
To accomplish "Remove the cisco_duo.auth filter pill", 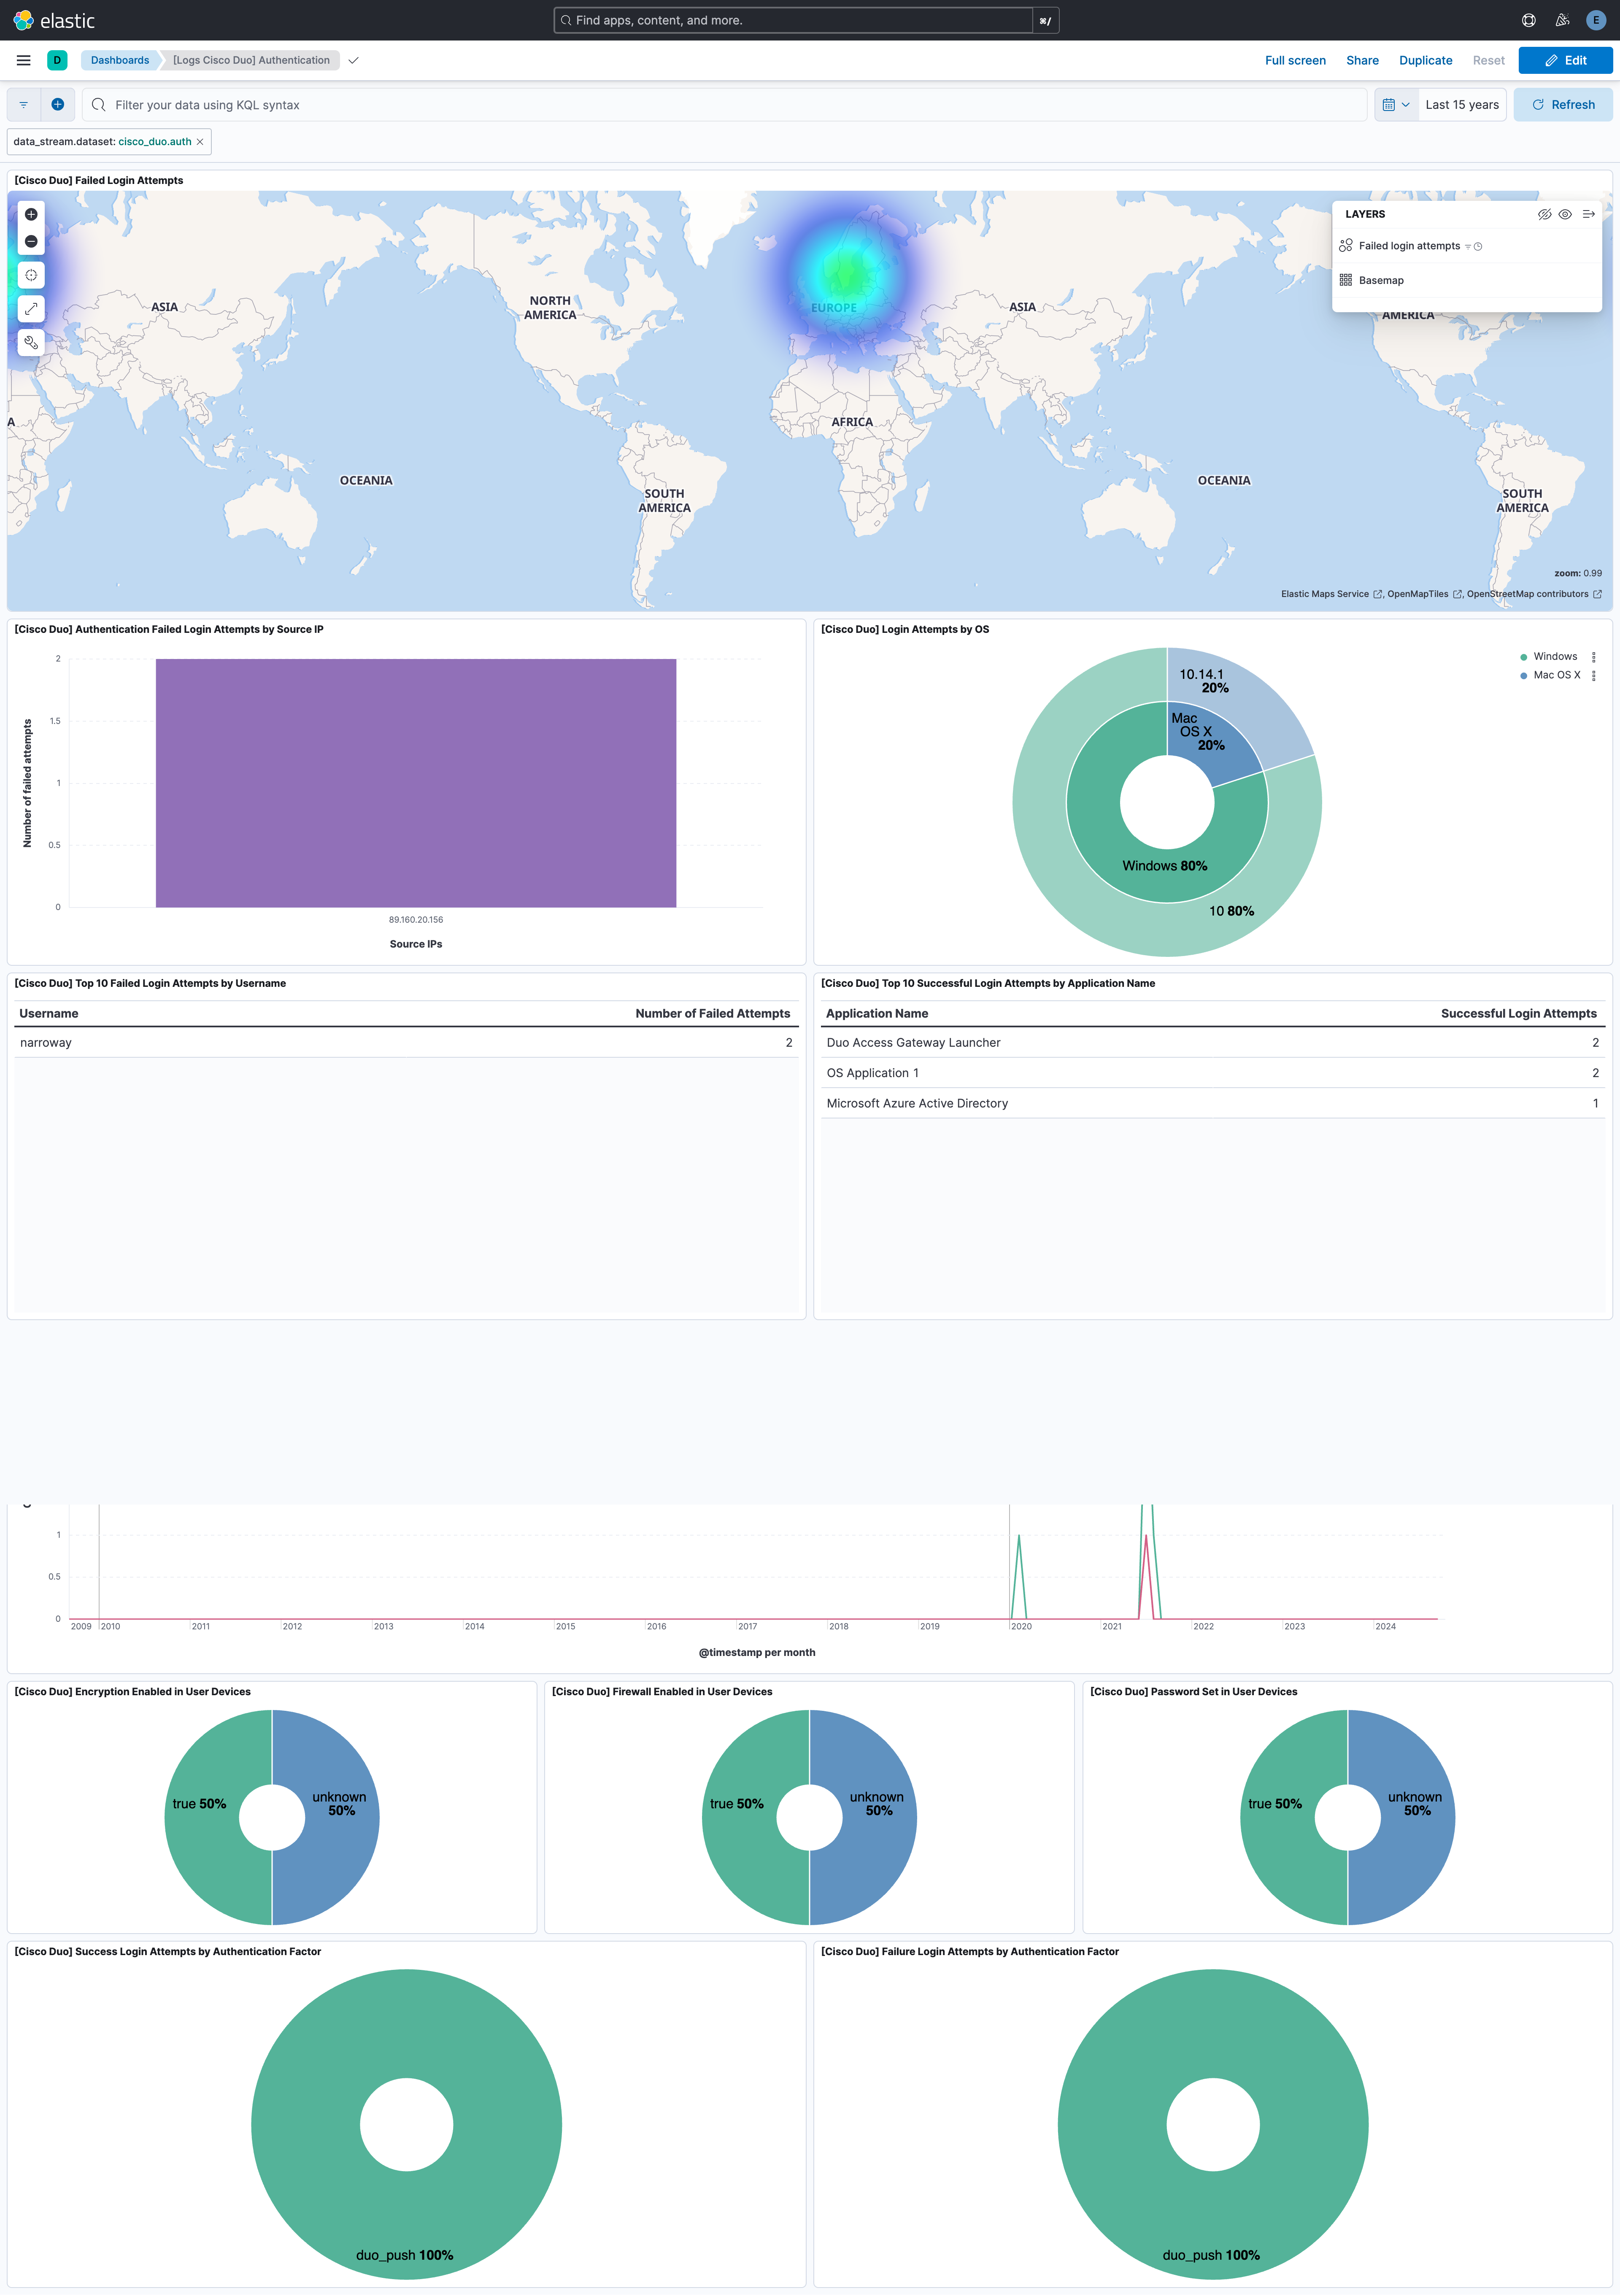I will 200,141.
